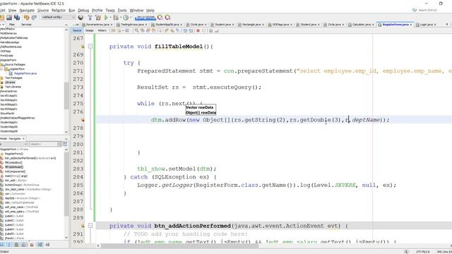Click the Undo toolbar icon
This screenshot has height=254, width=452.
[27, 18]
